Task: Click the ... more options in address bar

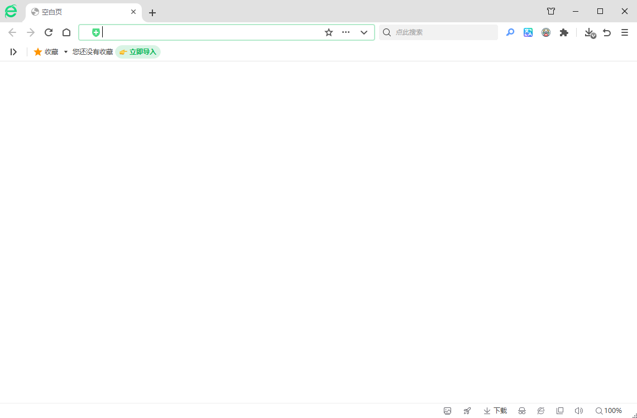Action: 346,32
